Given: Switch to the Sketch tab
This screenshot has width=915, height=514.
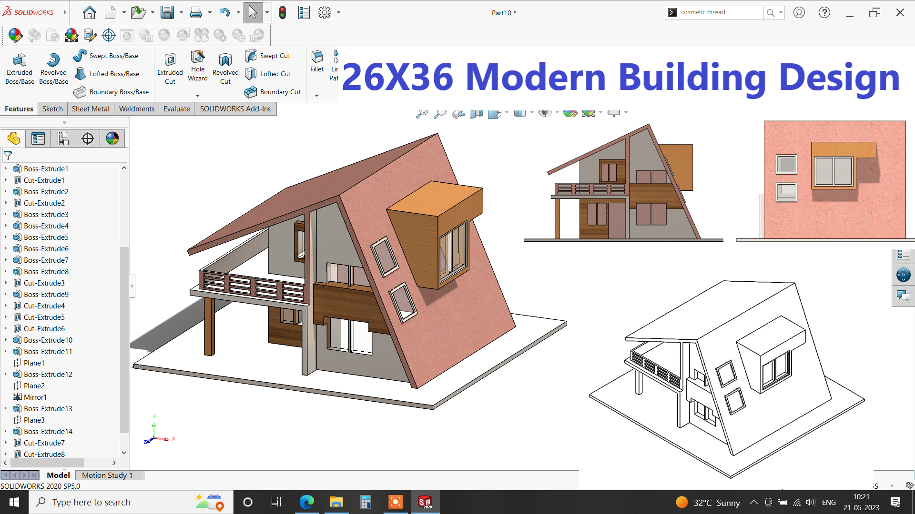Looking at the screenshot, I should (52, 109).
